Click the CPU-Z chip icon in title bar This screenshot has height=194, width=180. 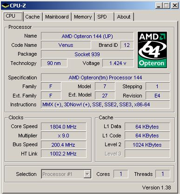(5, 6)
